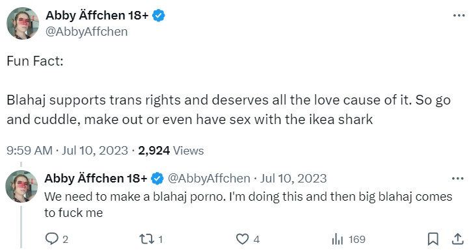The image size is (471, 252).
Task: Click the Jul 10, 2023 date in reply
Action: click(293, 178)
